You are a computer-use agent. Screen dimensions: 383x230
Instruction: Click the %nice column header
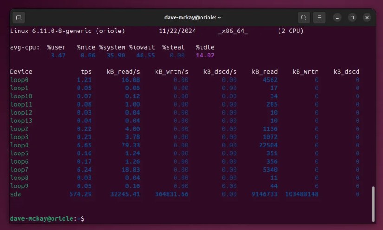(86, 47)
